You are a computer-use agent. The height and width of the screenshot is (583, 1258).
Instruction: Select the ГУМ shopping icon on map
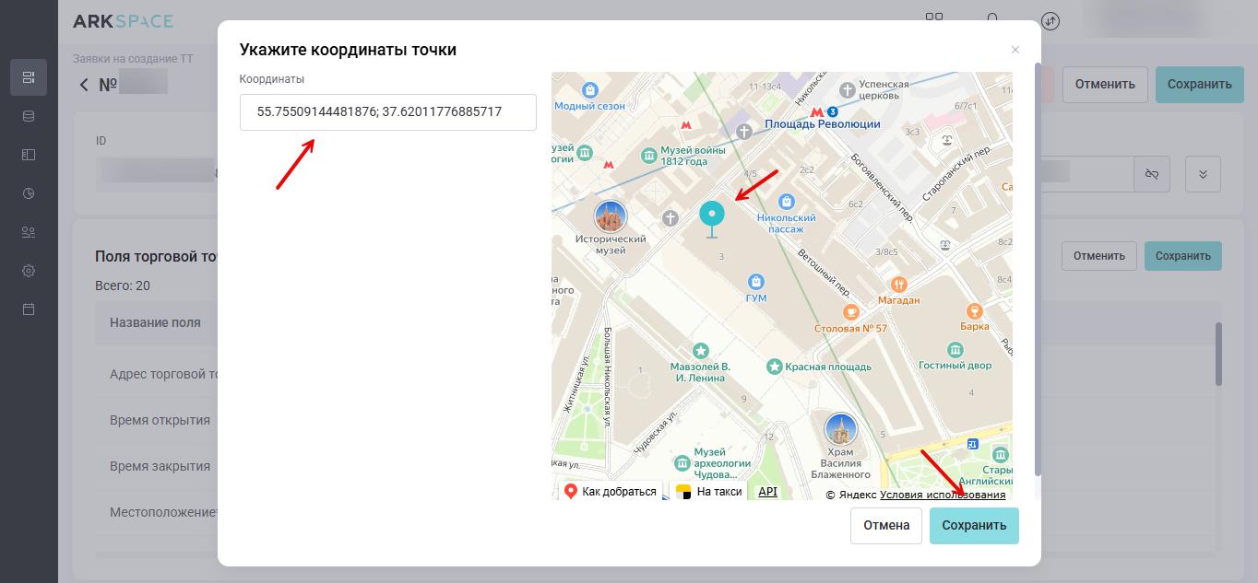click(x=756, y=281)
